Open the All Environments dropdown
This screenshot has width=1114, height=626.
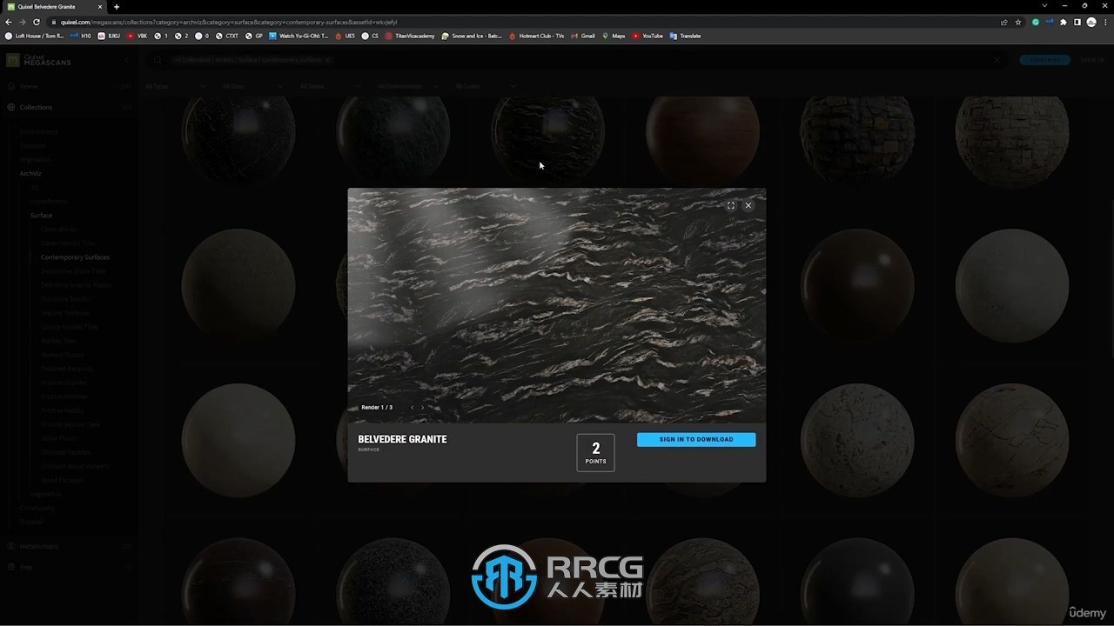click(x=407, y=86)
